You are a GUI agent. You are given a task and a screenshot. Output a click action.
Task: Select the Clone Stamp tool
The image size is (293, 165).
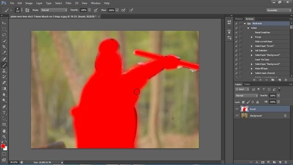4,71
